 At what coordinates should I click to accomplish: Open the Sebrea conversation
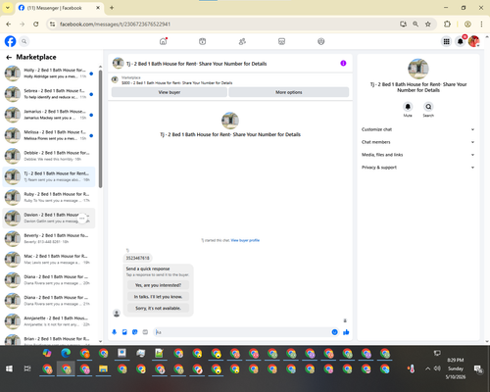(x=49, y=94)
